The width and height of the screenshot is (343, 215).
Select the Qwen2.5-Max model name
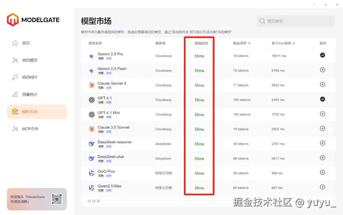pyautogui.click(x=110, y=186)
